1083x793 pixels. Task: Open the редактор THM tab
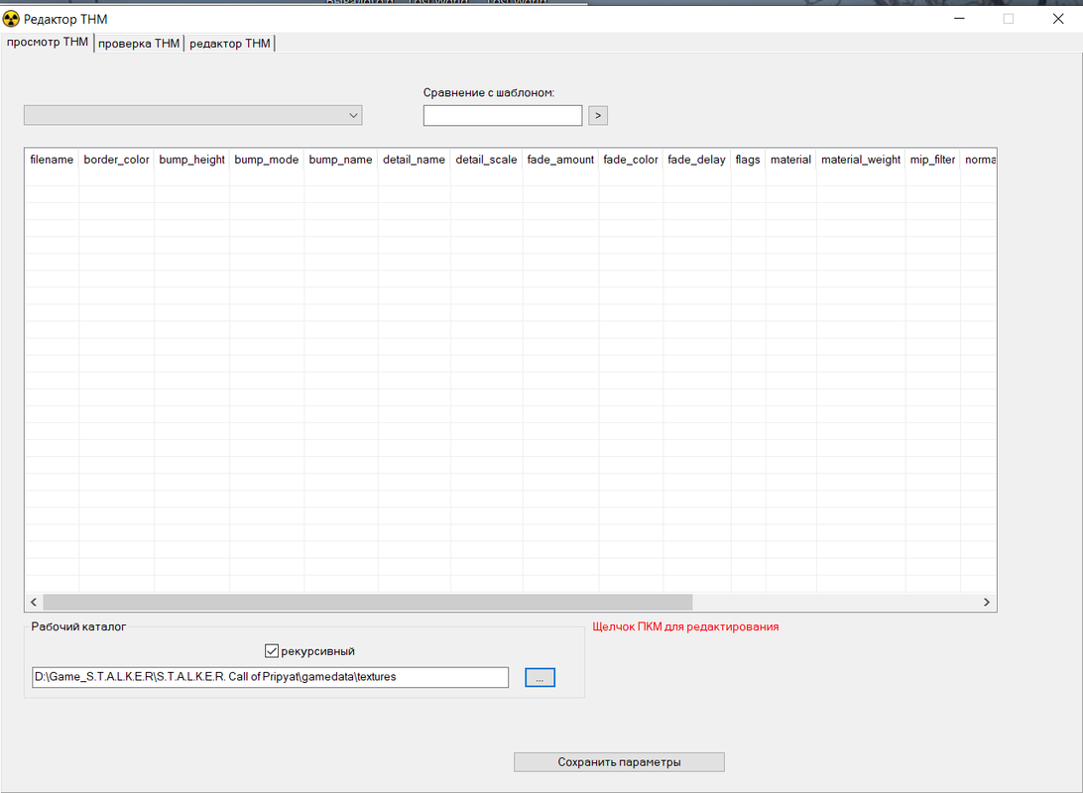click(x=230, y=44)
